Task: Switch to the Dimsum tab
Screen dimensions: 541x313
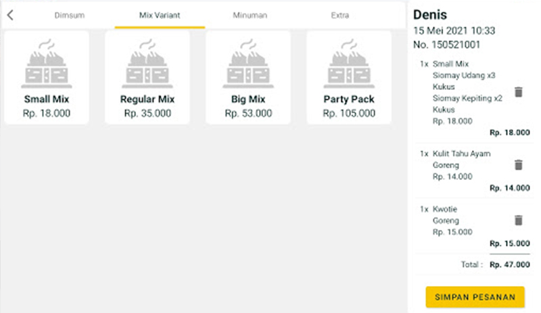Action: point(70,15)
